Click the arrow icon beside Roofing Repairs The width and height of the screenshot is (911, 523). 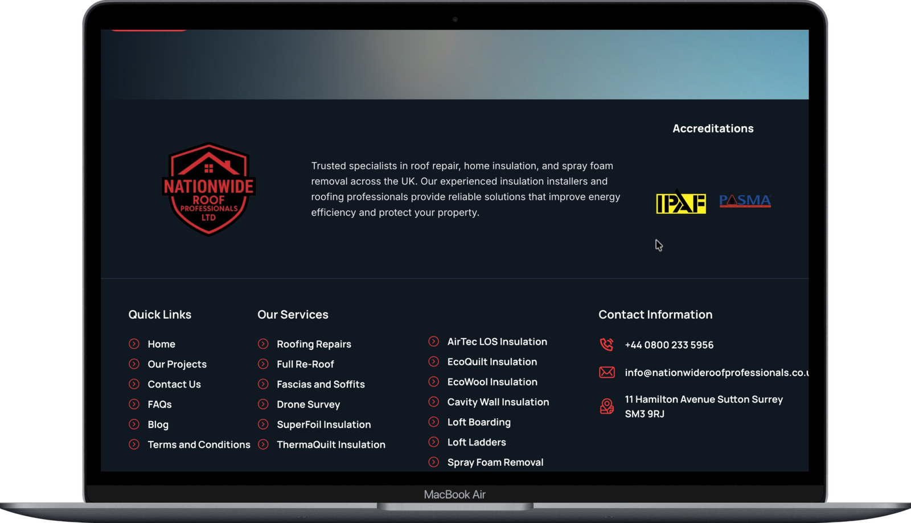[263, 344]
